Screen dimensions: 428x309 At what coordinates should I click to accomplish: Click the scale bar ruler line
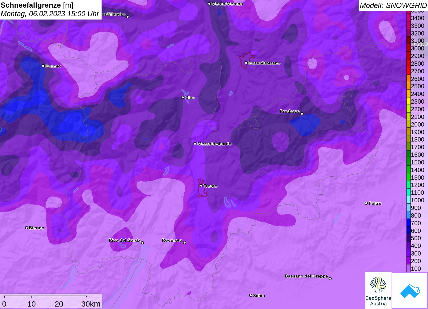[x=45, y=296]
